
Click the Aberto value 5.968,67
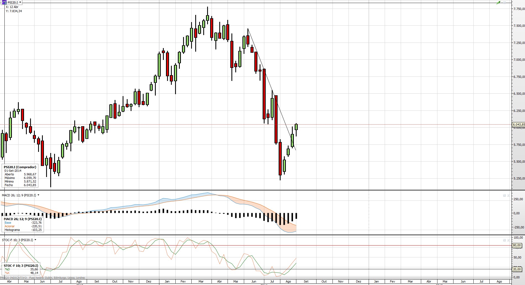(x=30, y=174)
